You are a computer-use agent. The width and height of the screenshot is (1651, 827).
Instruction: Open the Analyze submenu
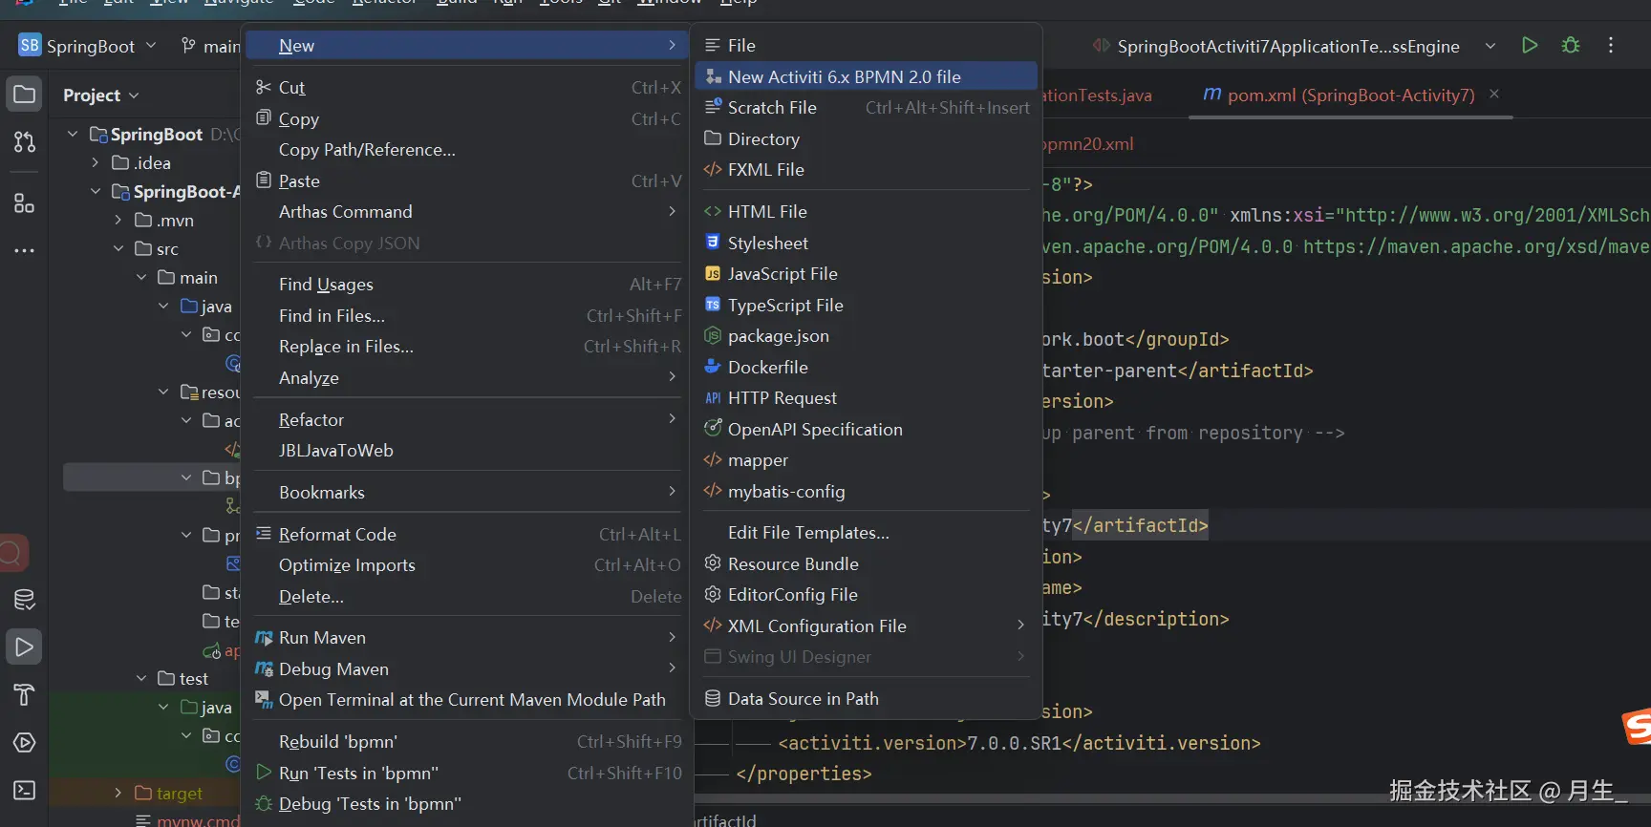click(x=467, y=377)
